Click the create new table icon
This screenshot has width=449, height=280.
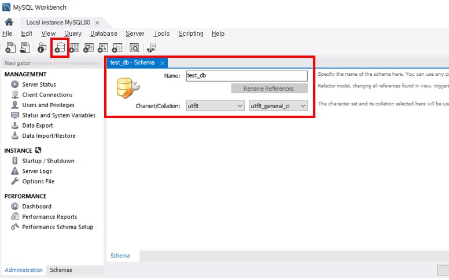[x=74, y=47]
